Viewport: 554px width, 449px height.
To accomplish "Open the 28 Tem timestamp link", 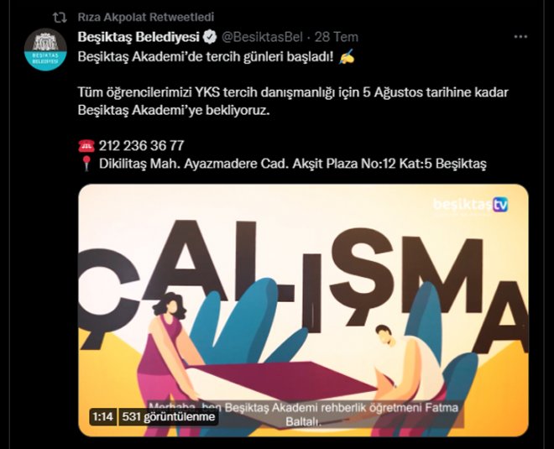I will pyautogui.click(x=337, y=37).
